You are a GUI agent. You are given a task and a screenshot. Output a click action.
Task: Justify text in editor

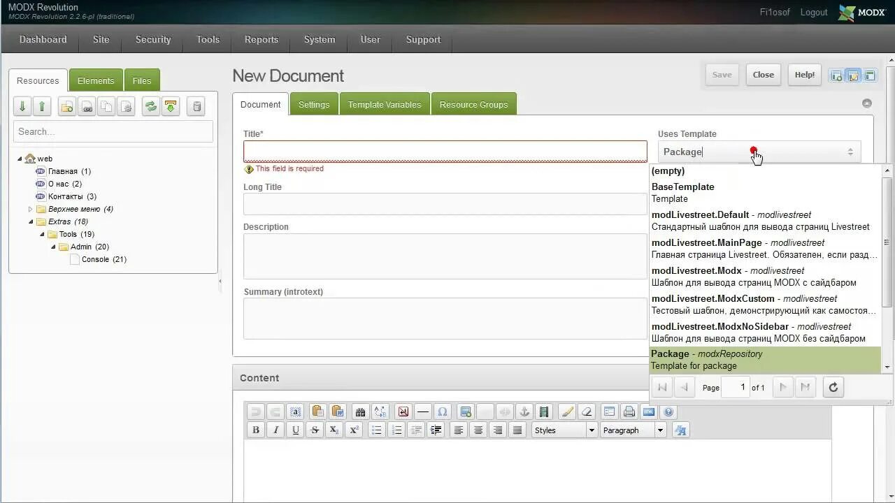517,430
